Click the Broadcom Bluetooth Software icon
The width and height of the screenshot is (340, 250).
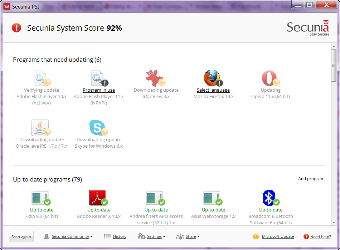click(271, 198)
